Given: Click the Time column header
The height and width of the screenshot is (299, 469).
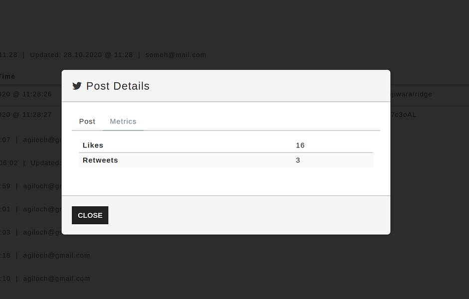Looking at the screenshot, I should [x=7, y=76].
